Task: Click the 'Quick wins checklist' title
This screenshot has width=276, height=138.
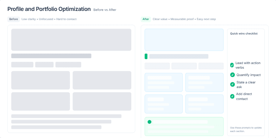Action: [x=244, y=33]
